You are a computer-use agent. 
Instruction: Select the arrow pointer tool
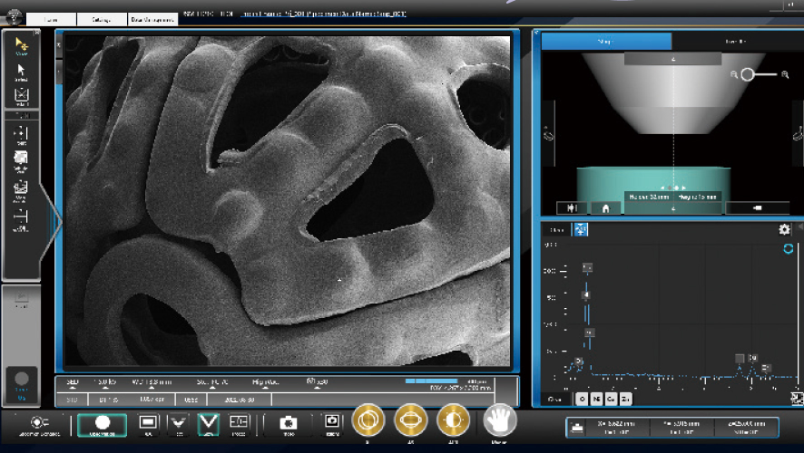[22, 72]
